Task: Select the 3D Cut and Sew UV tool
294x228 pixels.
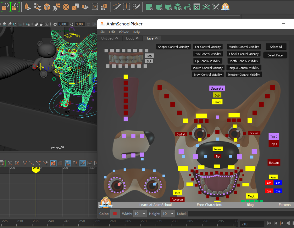Action: [206, 7]
